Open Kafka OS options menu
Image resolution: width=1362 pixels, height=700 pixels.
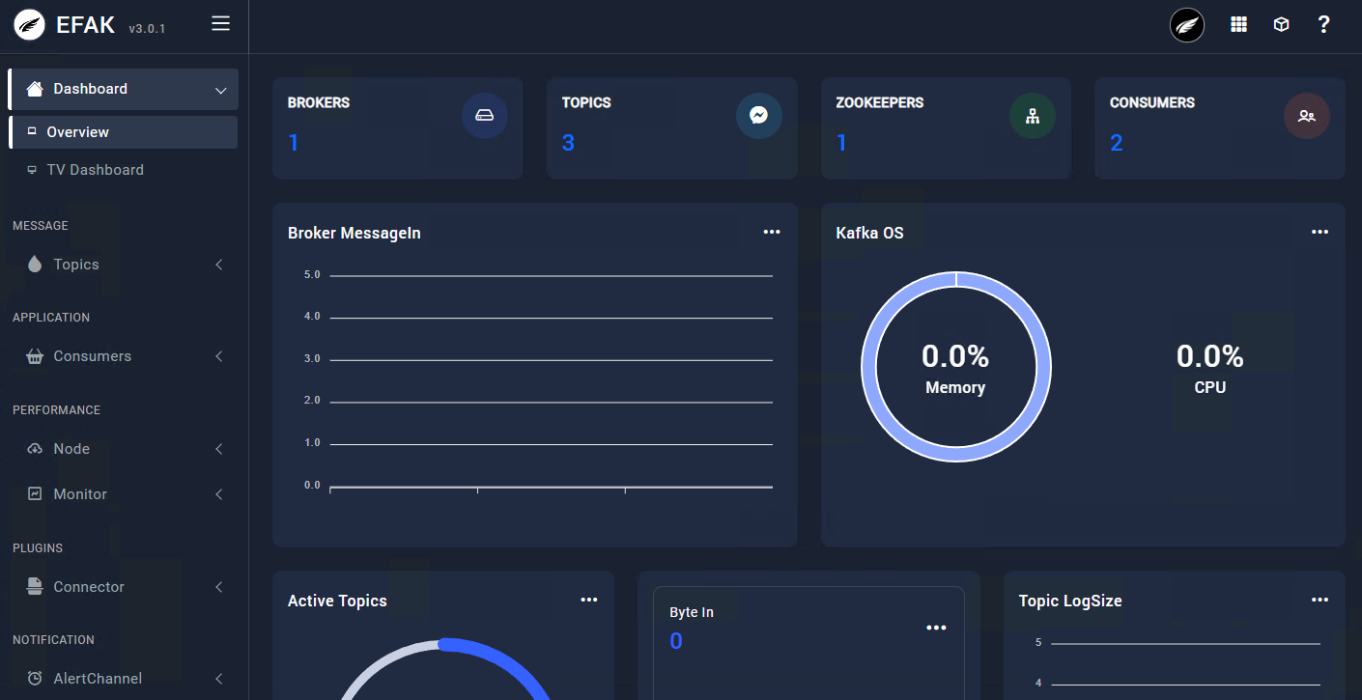[x=1319, y=232]
